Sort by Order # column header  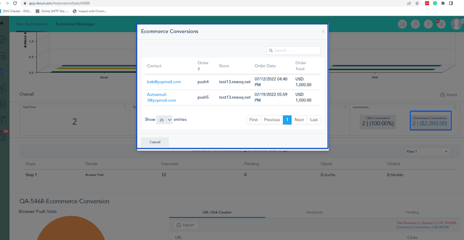(203, 66)
